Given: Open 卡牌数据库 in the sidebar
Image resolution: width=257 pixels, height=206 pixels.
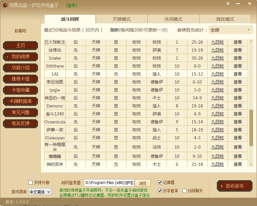Looking at the screenshot, I should click(20, 101).
